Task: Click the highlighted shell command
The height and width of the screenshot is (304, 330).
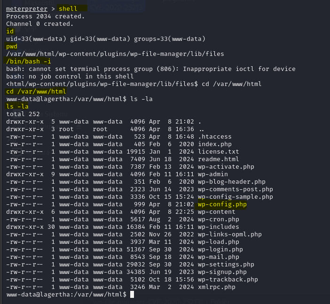Action: [x=68, y=8]
